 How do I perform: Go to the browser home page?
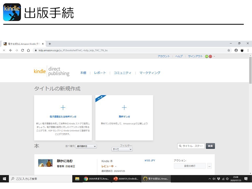pos(28,50)
